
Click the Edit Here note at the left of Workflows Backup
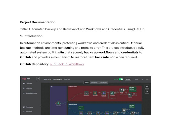[81, 108]
